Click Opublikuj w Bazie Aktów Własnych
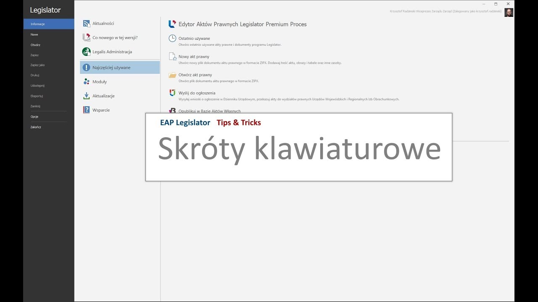The height and width of the screenshot is (302, 538). click(x=209, y=111)
